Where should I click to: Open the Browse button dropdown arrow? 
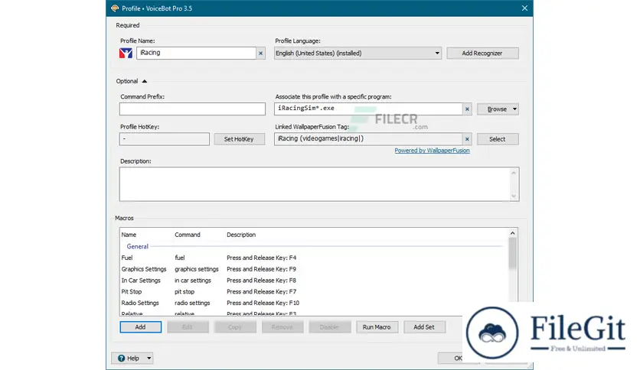click(514, 109)
